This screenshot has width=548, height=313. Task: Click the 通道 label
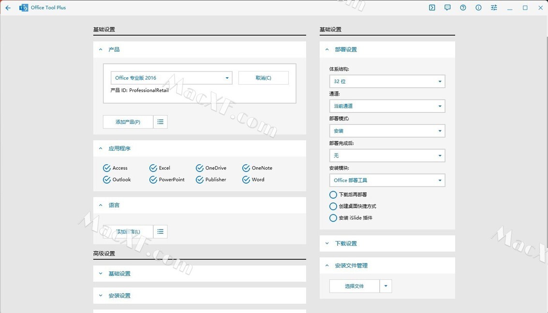point(335,94)
